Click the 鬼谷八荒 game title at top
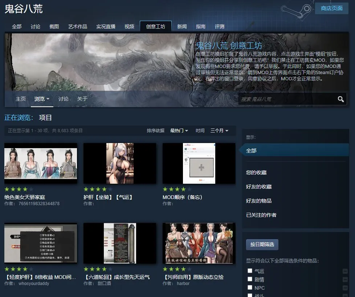The image size is (355, 297). [x=24, y=9]
